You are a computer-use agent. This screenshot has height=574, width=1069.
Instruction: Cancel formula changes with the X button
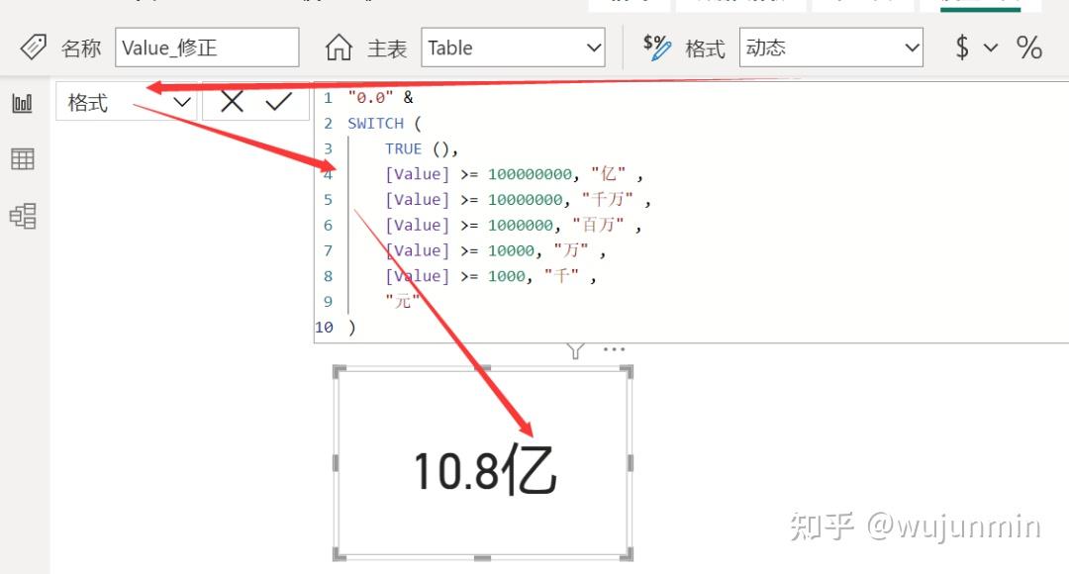click(229, 100)
